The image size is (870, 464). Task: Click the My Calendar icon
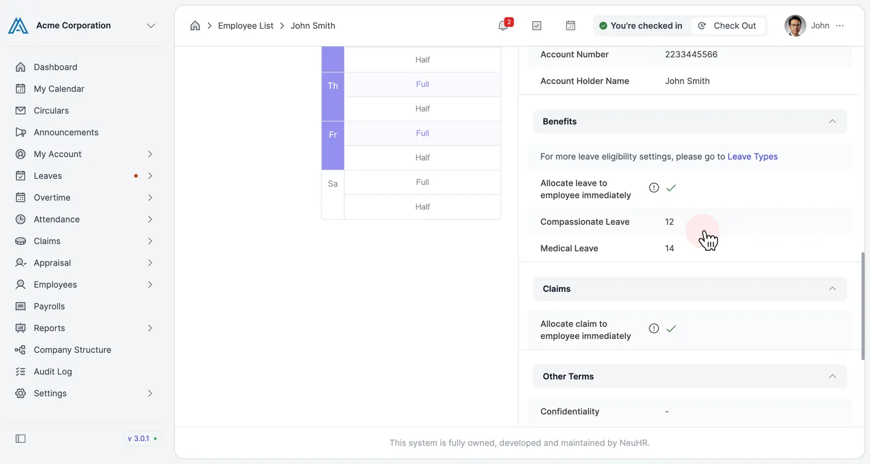21,89
